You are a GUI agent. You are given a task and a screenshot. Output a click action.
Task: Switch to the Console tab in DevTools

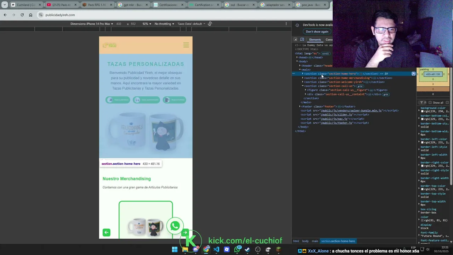click(x=329, y=40)
